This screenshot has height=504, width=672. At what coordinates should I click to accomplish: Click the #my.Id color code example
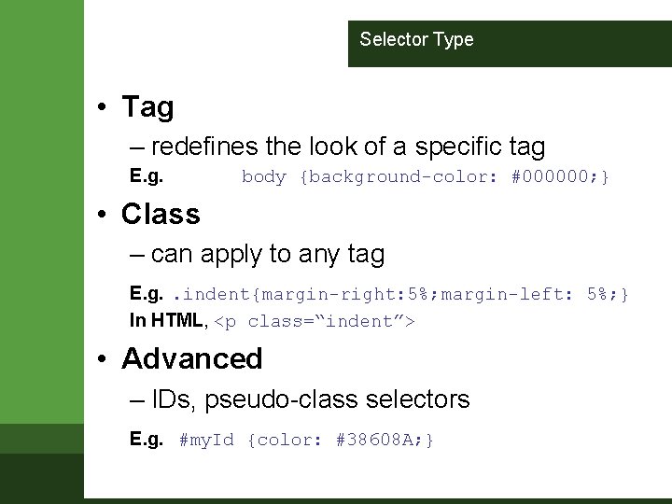(x=306, y=439)
